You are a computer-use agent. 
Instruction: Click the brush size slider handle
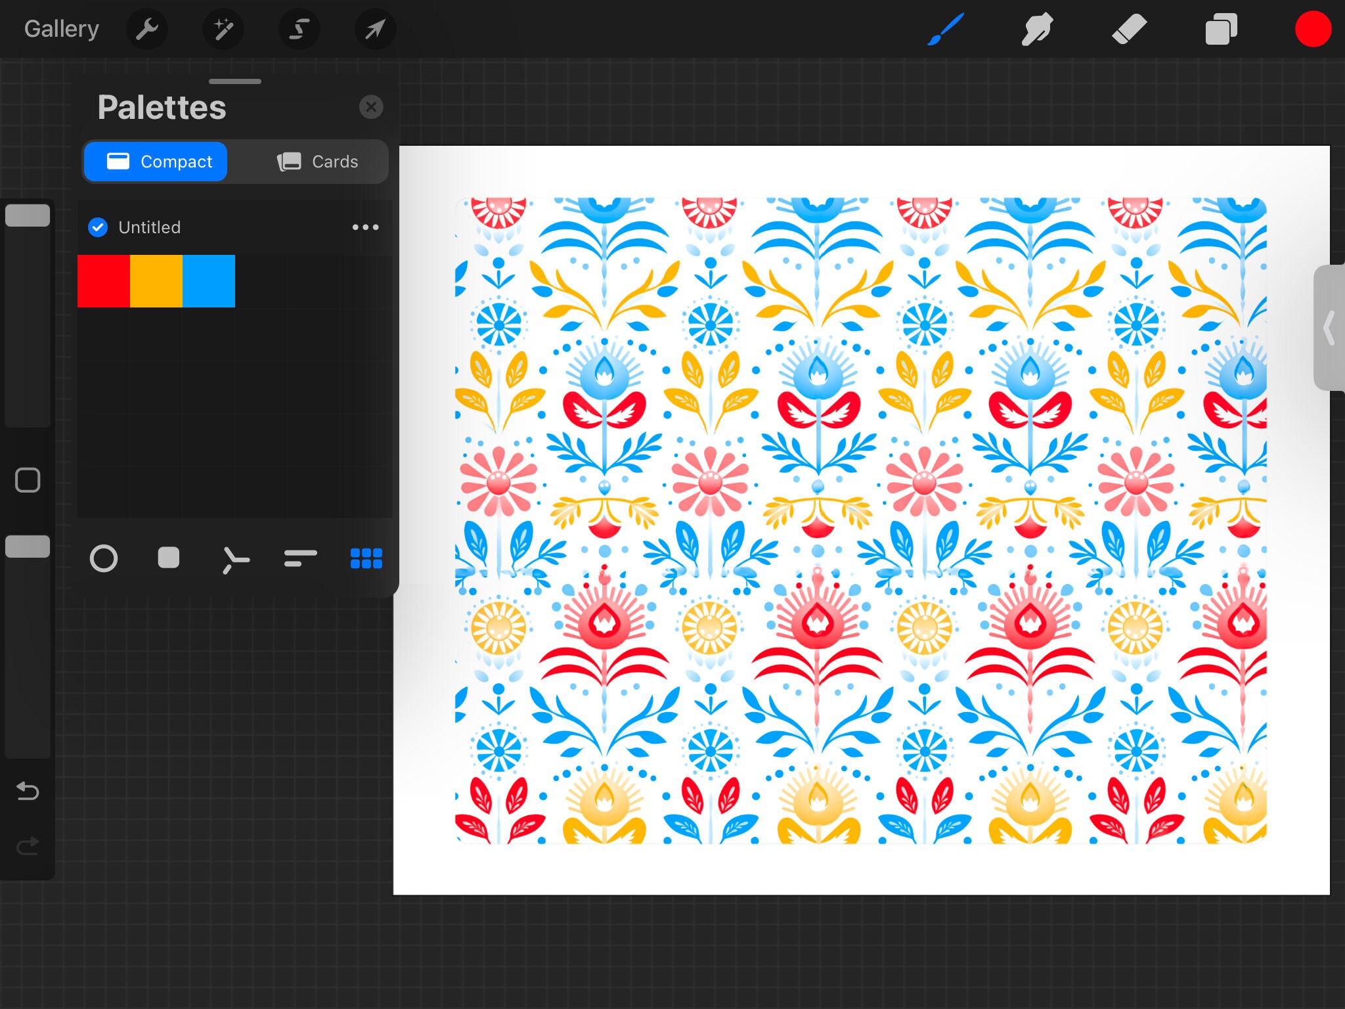point(28,215)
